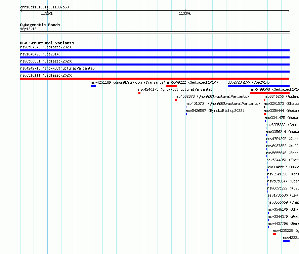This screenshot has height=254, width=299.
Task: Open the nsv3556069 variant label
Action: coord(283,202)
